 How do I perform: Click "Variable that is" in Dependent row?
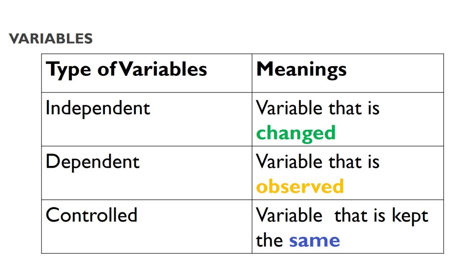coord(317,161)
